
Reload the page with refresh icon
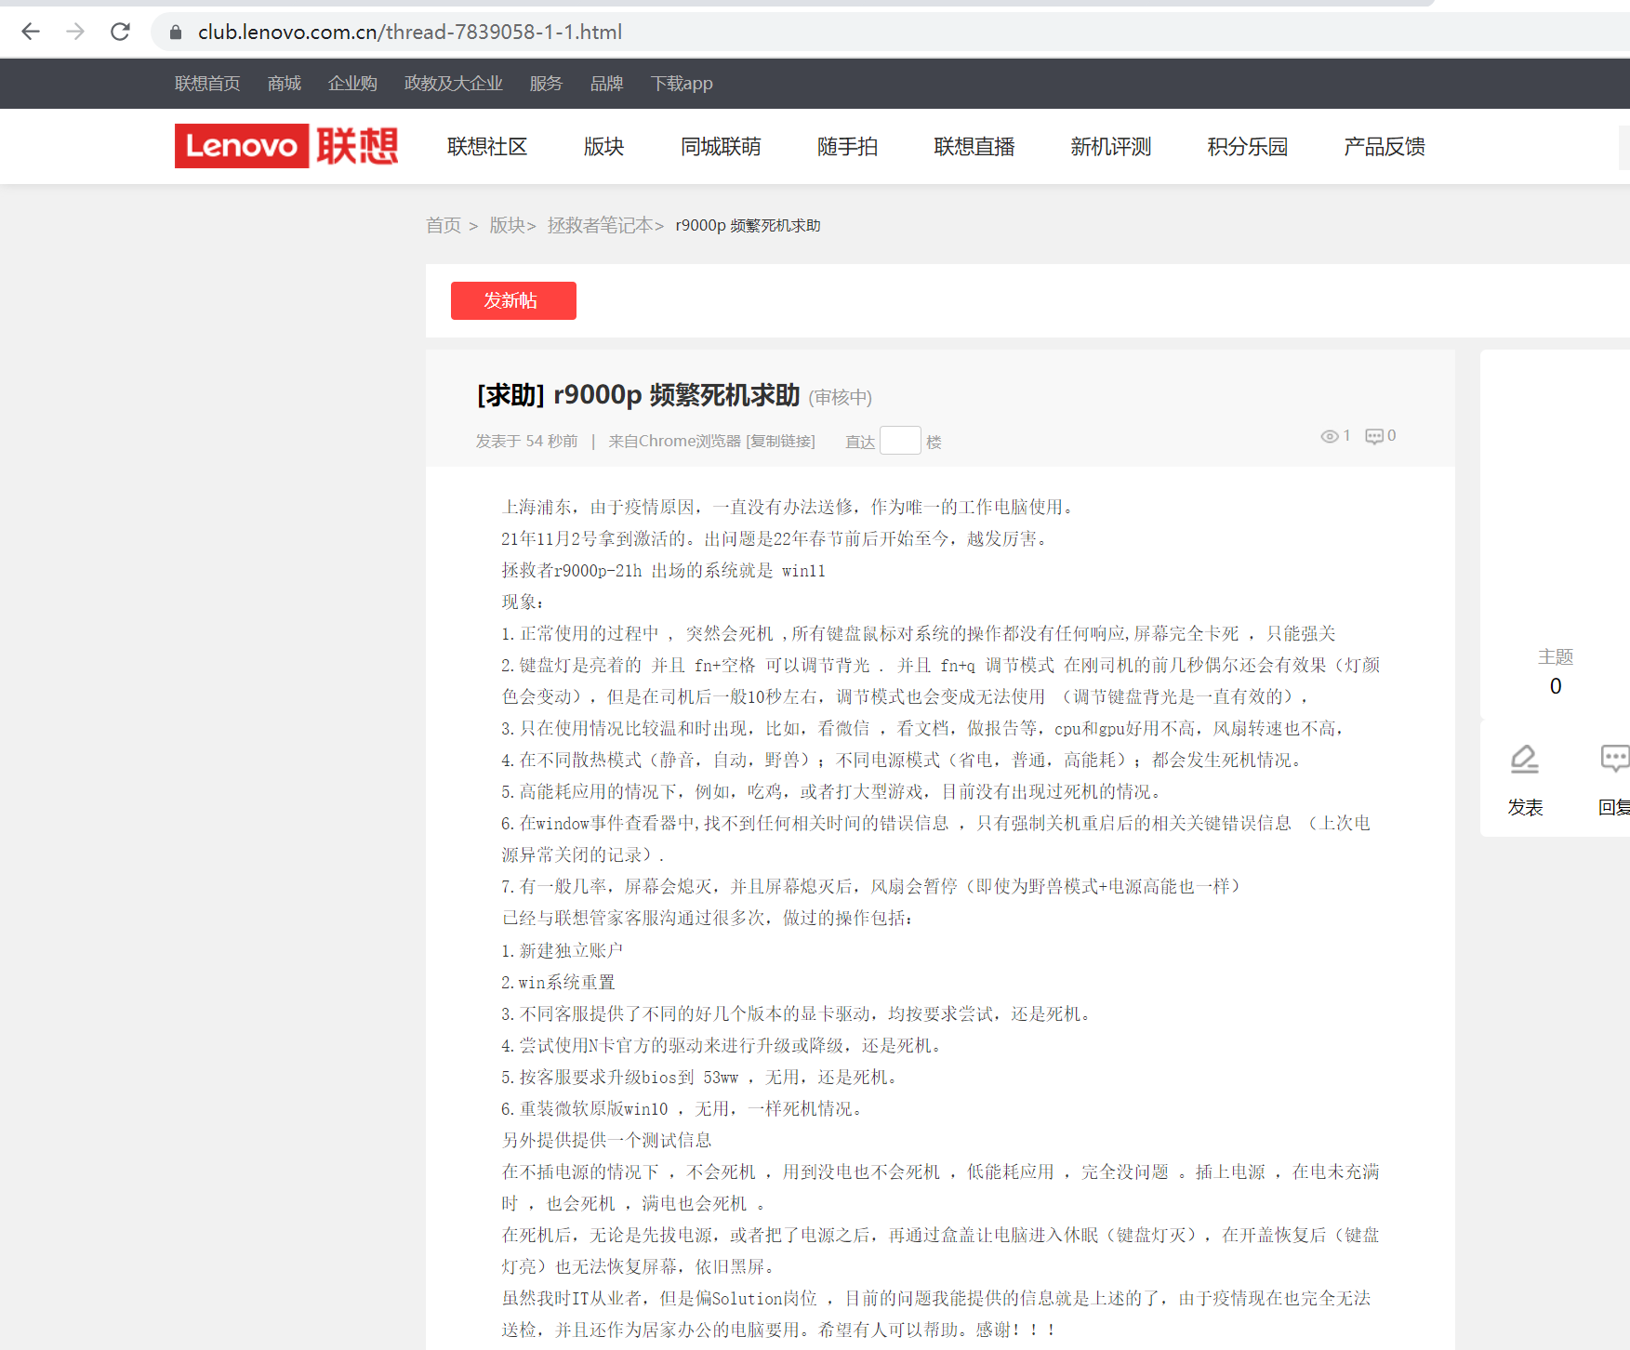(120, 32)
